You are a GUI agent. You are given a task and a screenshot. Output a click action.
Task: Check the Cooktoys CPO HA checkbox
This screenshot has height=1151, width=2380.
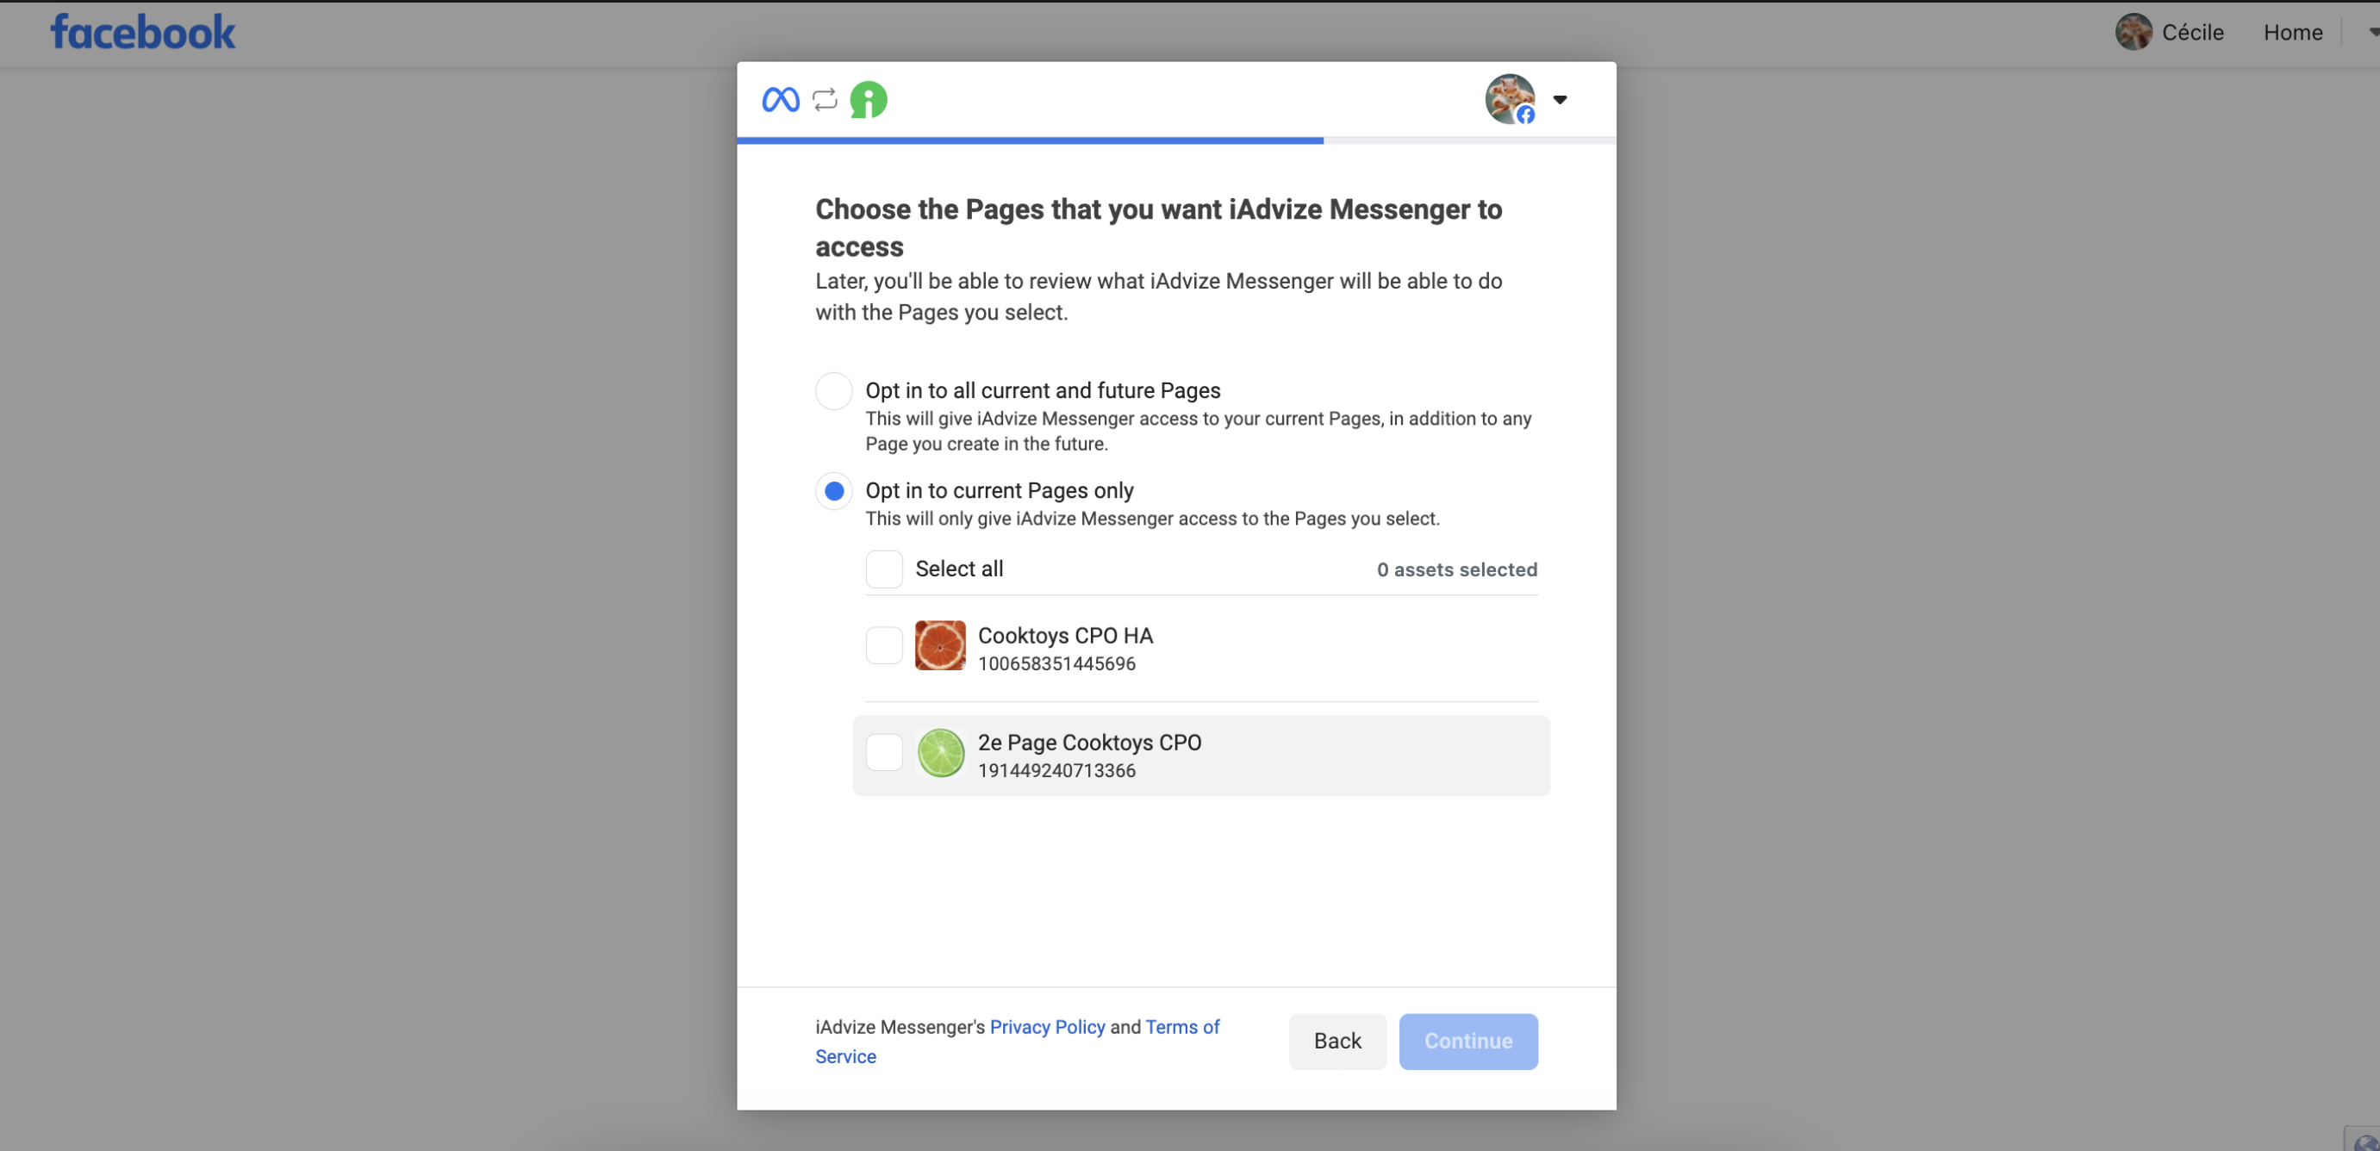[x=883, y=645]
